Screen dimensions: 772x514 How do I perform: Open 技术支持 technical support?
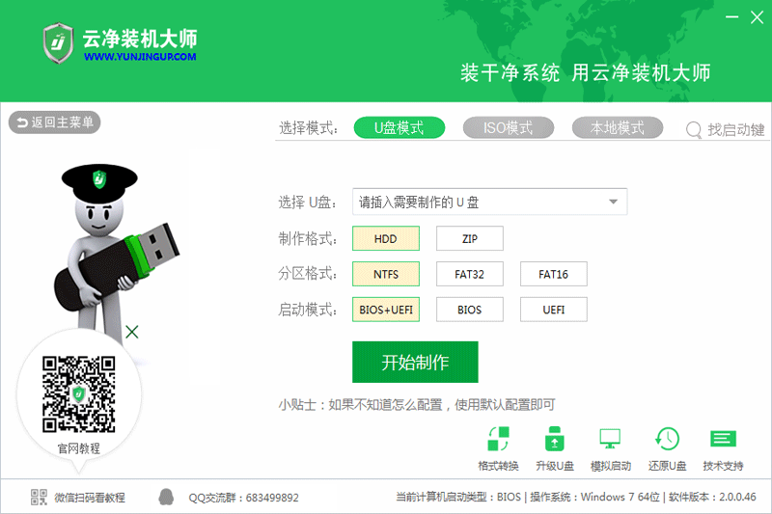[723, 439]
